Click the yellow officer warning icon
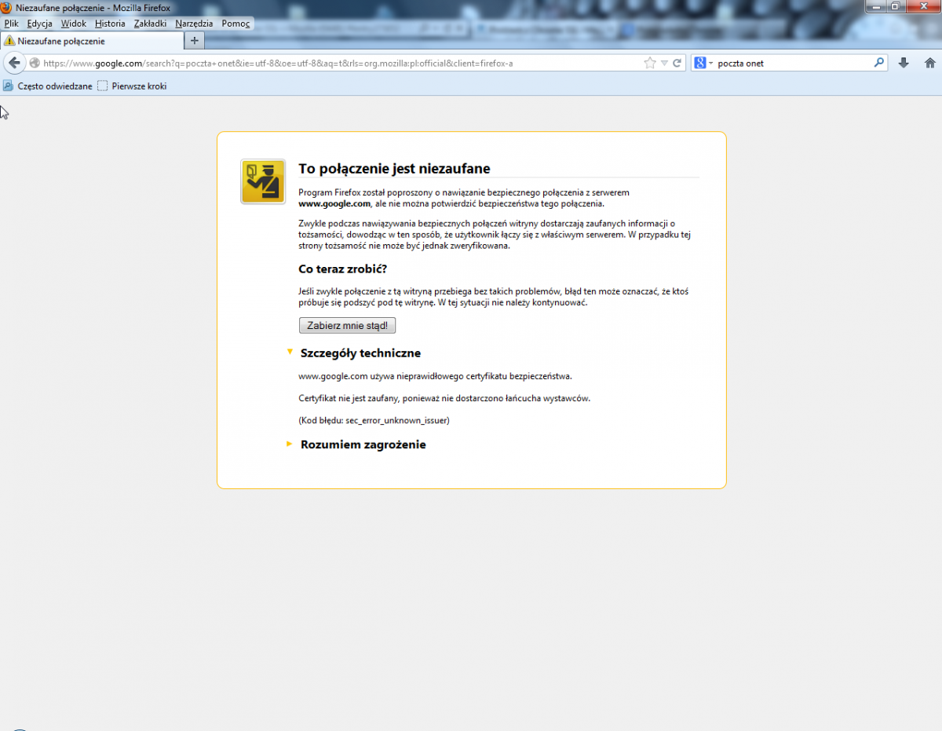The height and width of the screenshot is (731, 942). [263, 181]
